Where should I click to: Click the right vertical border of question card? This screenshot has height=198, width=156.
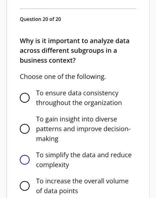tap(149, 99)
